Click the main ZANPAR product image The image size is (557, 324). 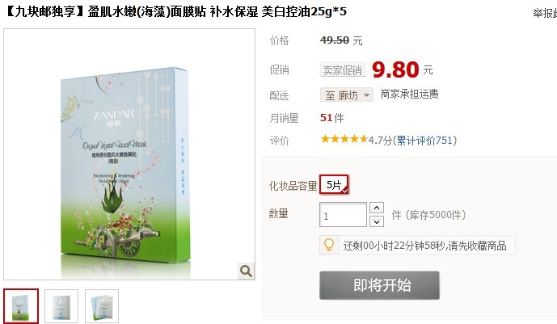coord(129,154)
